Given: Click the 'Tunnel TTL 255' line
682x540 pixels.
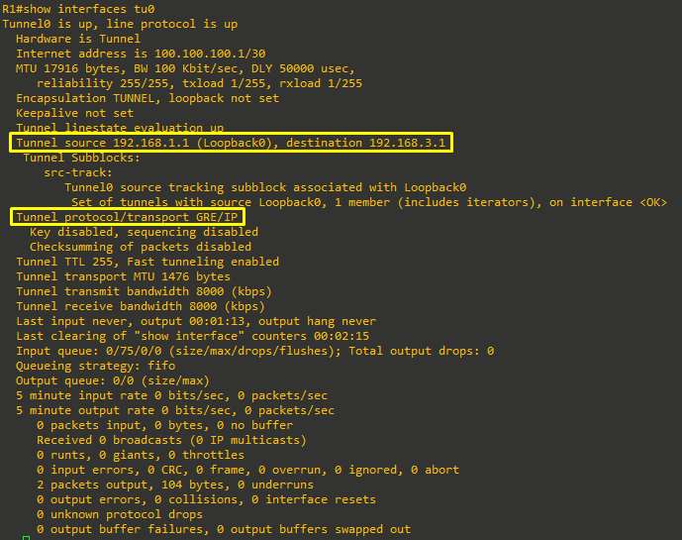Looking at the screenshot, I should tap(147, 262).
